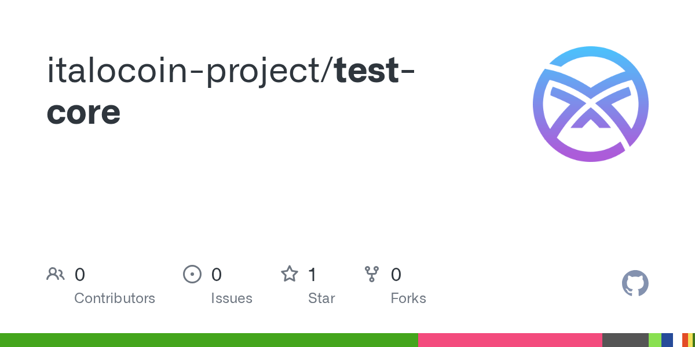Open the Contributors label link

point(115,298)
